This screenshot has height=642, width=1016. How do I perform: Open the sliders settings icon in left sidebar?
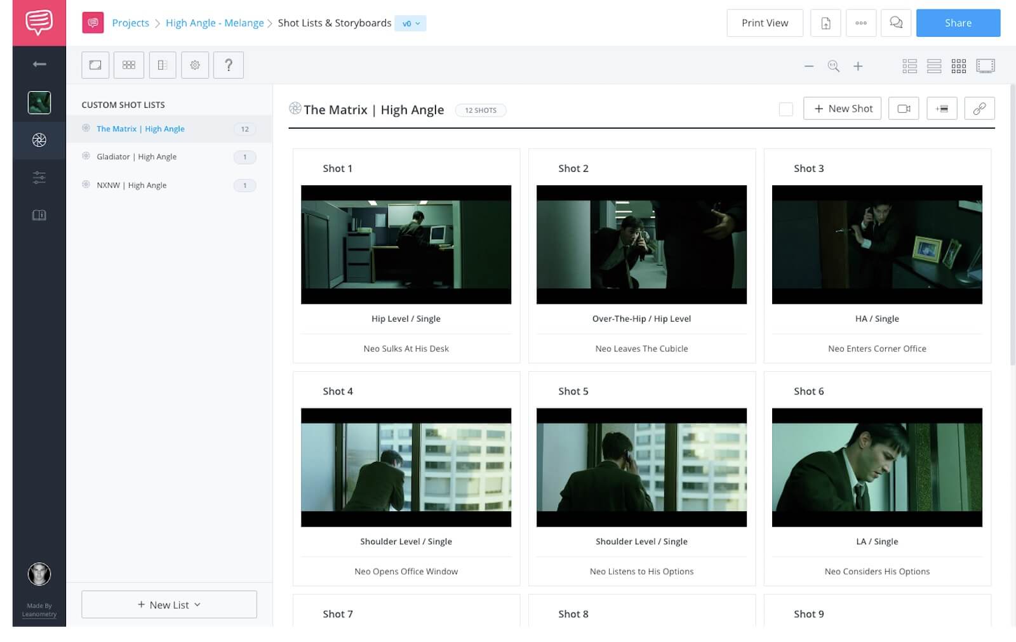point(39,177)
